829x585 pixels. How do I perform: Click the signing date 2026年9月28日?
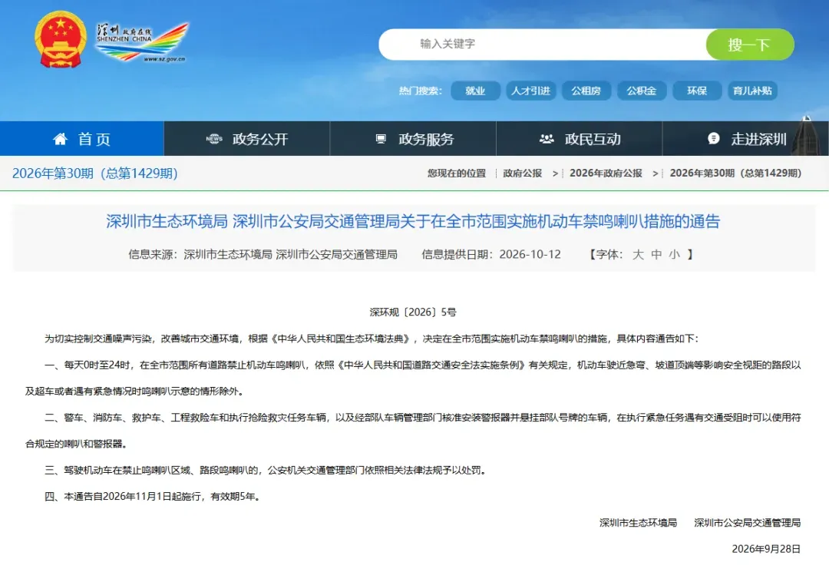point(766,549)
